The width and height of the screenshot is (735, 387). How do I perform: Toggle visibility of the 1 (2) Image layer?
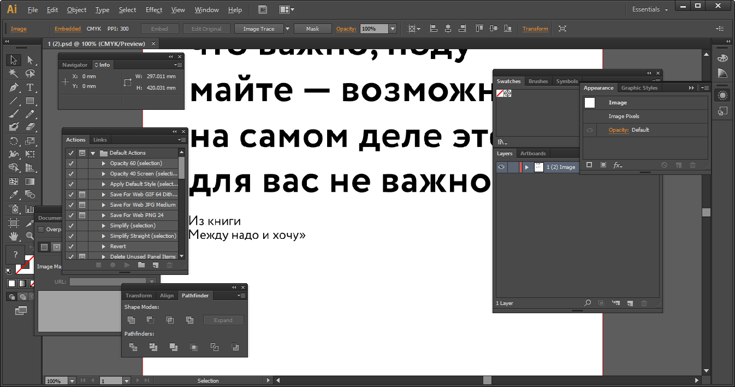coord(501,167)
